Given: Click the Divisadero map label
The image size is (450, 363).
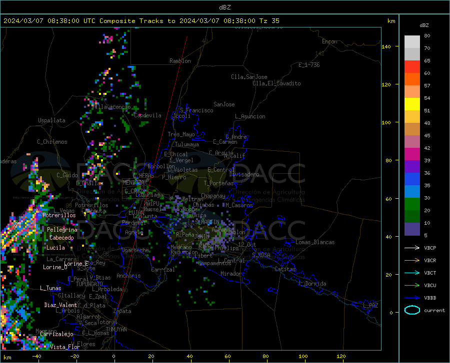Looking at the screenshot, I should point(244,174).
